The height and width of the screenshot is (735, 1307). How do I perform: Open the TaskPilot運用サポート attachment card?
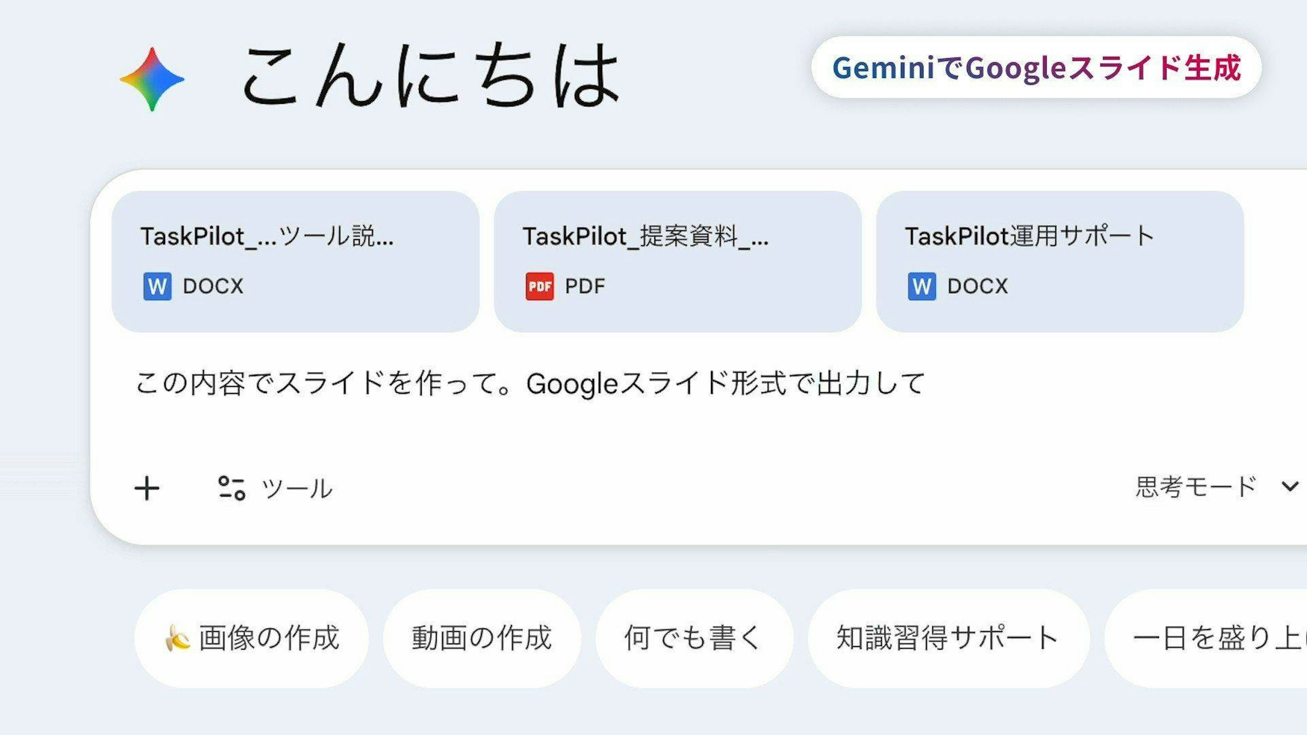(x=1060, y=261)
